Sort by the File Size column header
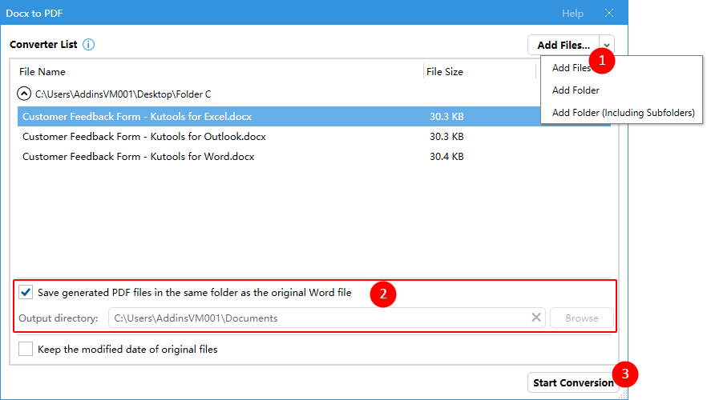 (444, 71)
